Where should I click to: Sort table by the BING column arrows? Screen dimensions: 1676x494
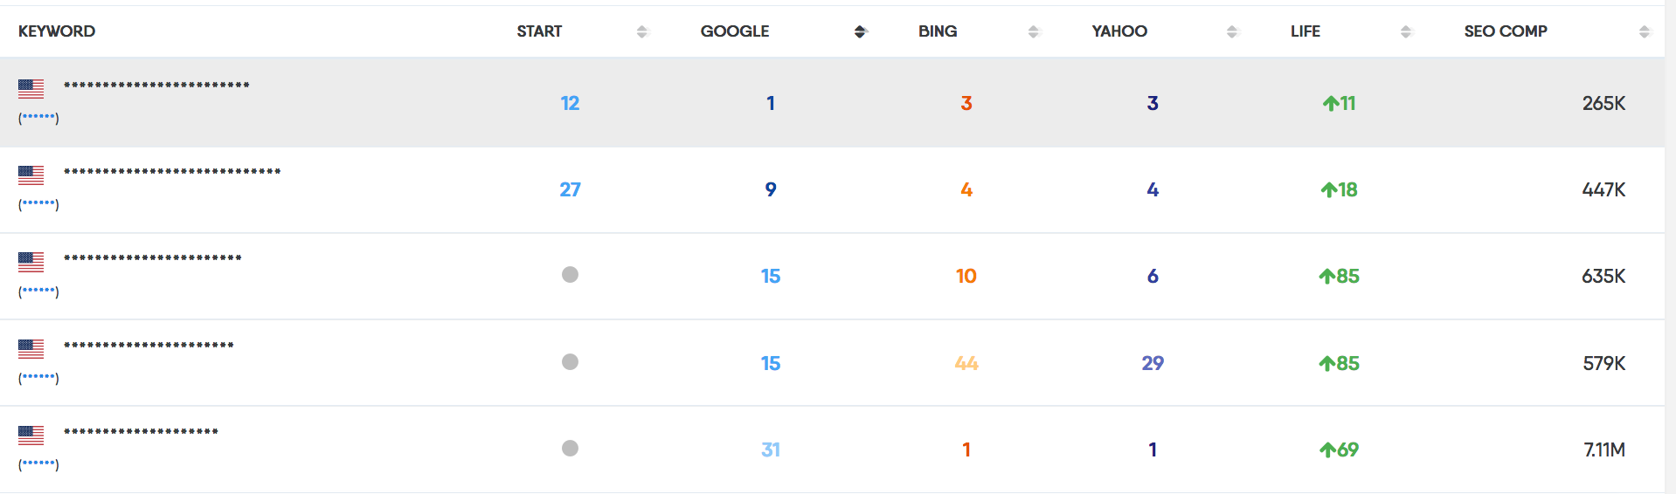coord(1034,31)
